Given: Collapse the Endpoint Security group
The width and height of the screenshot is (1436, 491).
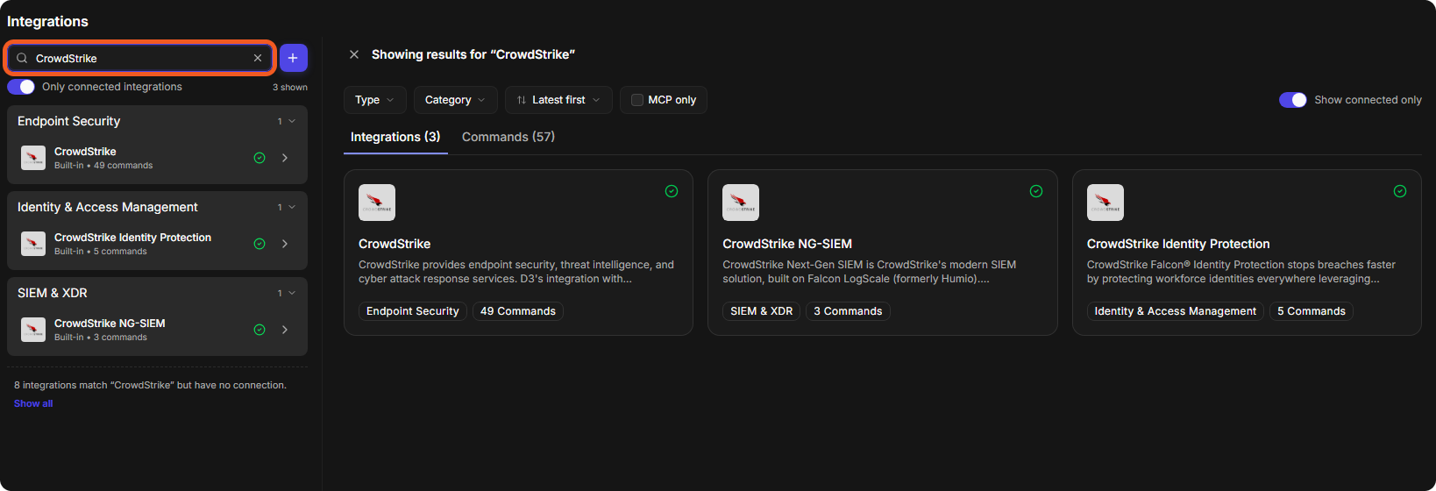Looking at the screenshot, I should [292, 121].
